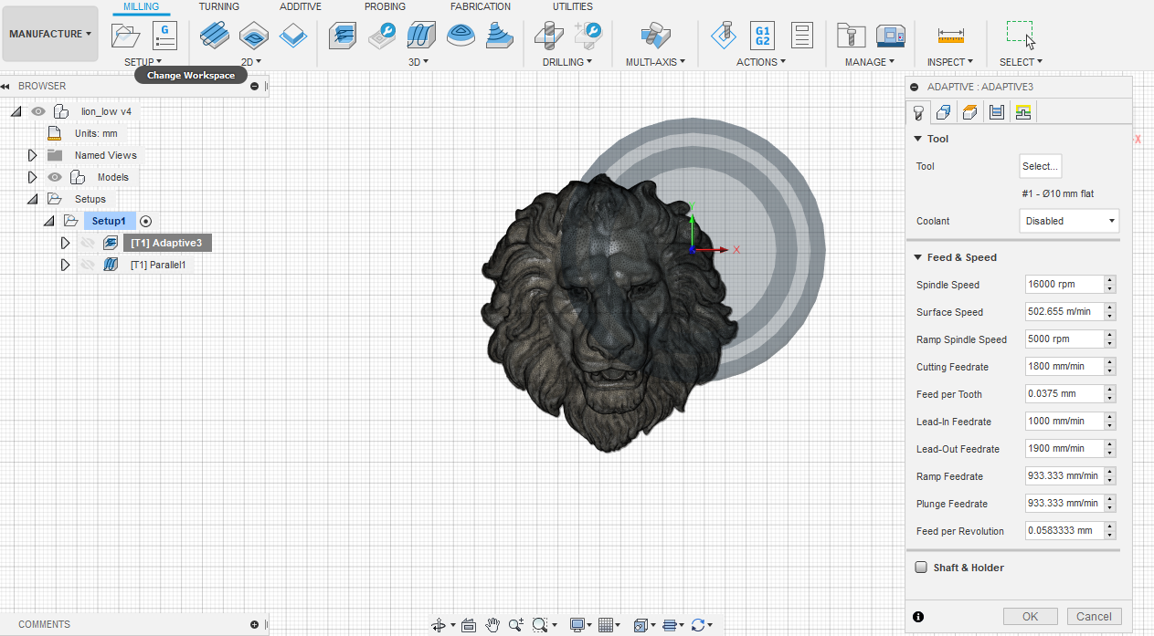Click the Select... tool button
Viewport: 1154px width, 636px height.
pos(1040,166)
